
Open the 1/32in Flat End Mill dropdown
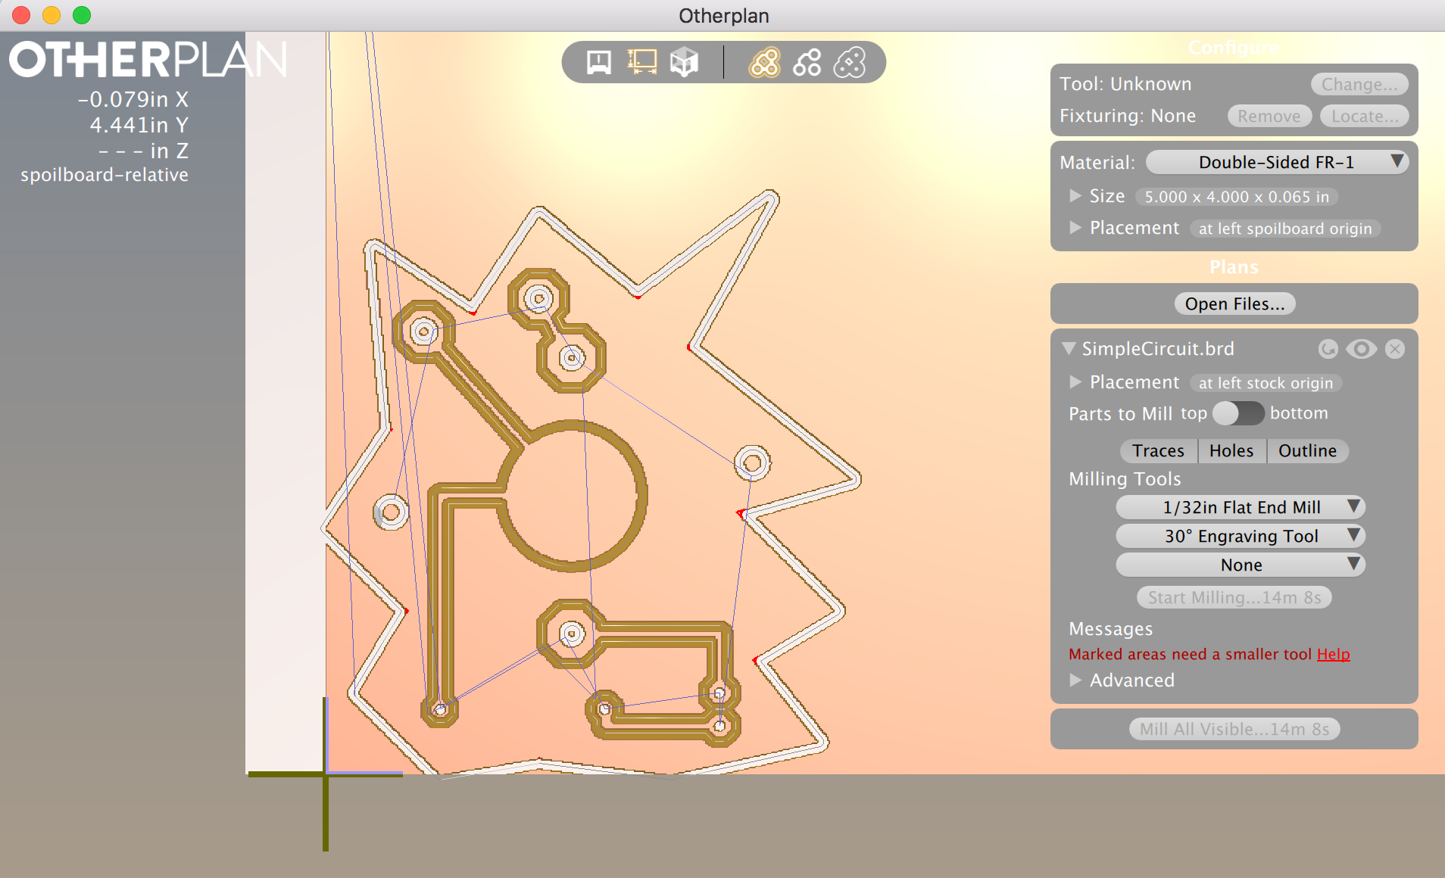pos(1240,507)
